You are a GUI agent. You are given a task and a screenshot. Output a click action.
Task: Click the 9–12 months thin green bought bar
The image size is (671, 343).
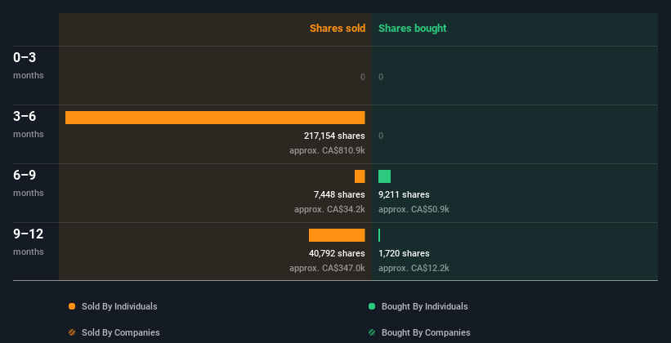[x=379, y=235]
